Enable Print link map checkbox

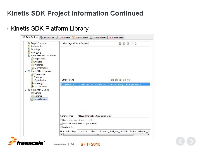coord(61,124)
